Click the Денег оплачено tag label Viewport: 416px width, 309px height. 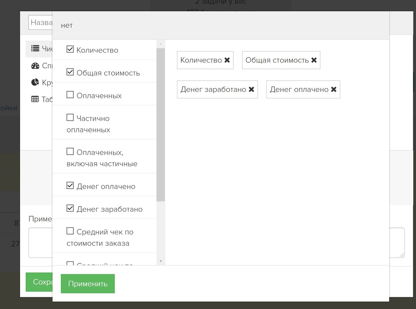(x=299, y=89)
